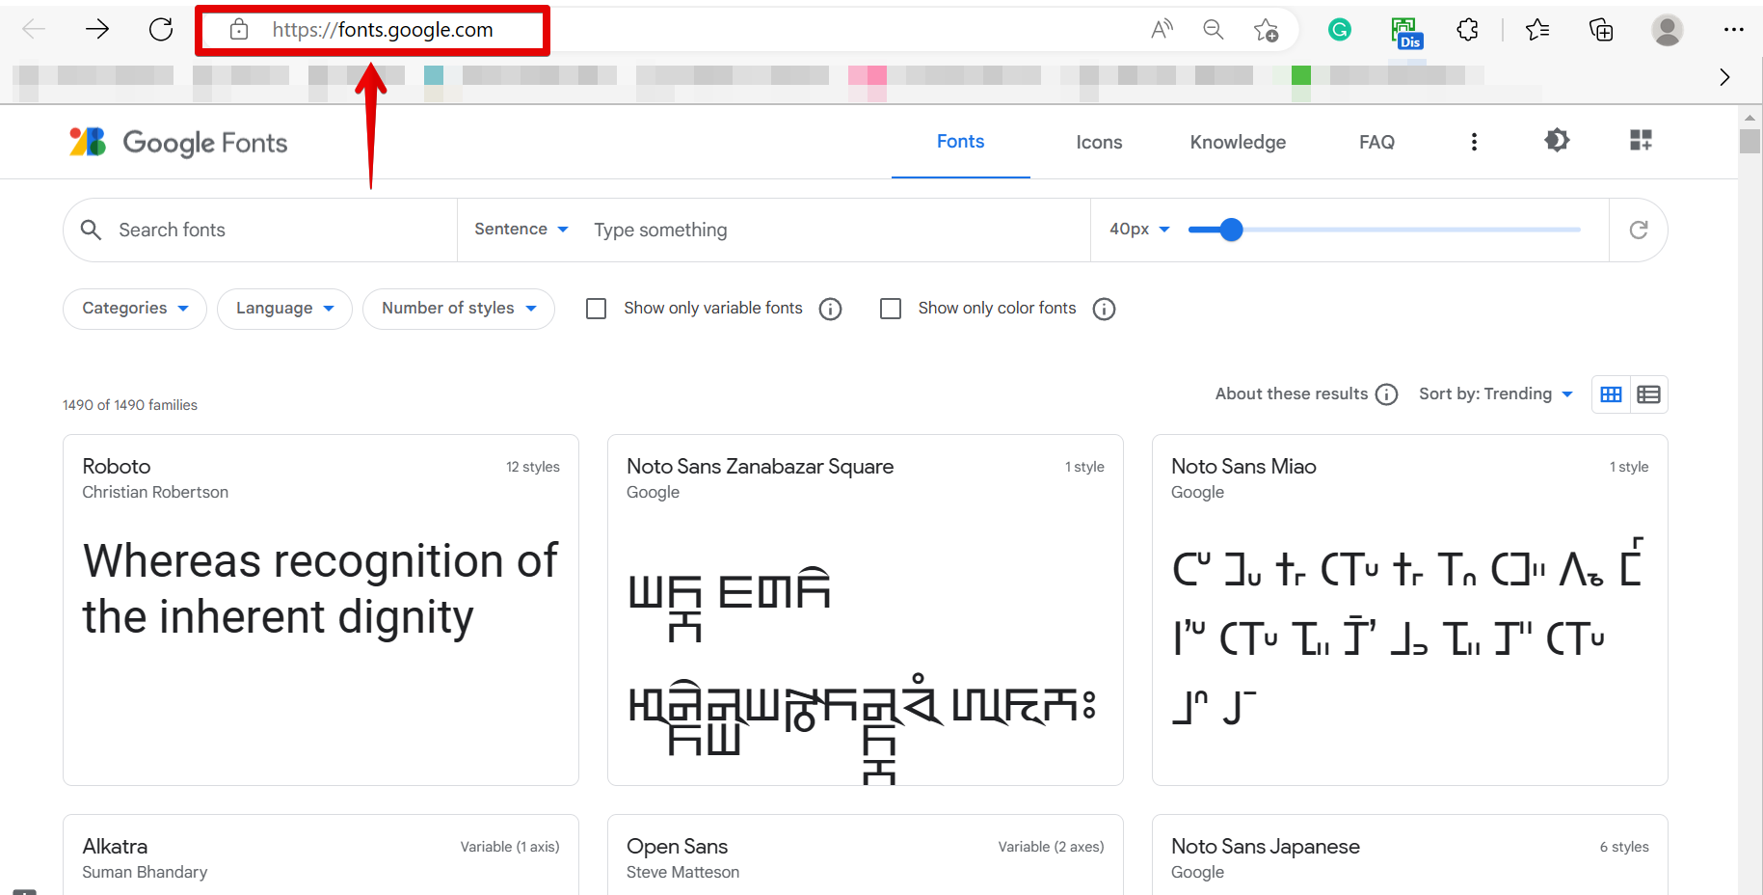Click the 'Steve Matteson' designer name
This screenshot has height=895, width=1763.
[x=682, y=872]
